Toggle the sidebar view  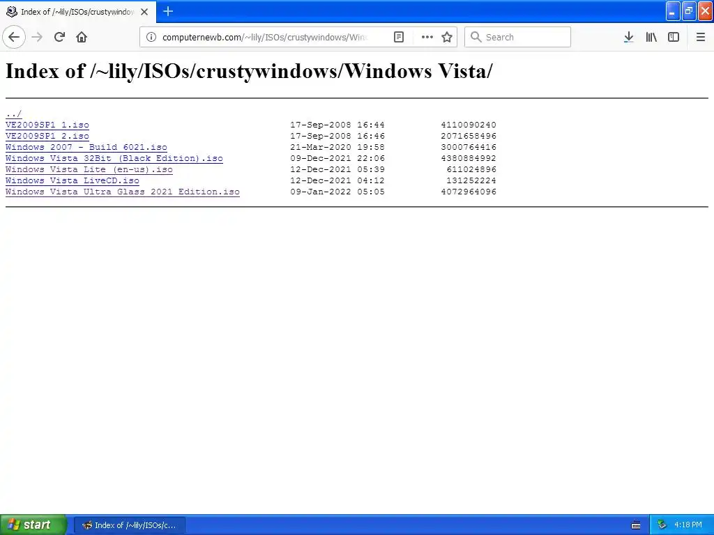674,37
